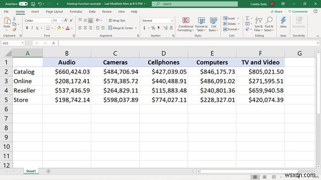Collapse the ribbon with the chevron

pos(318,36)
